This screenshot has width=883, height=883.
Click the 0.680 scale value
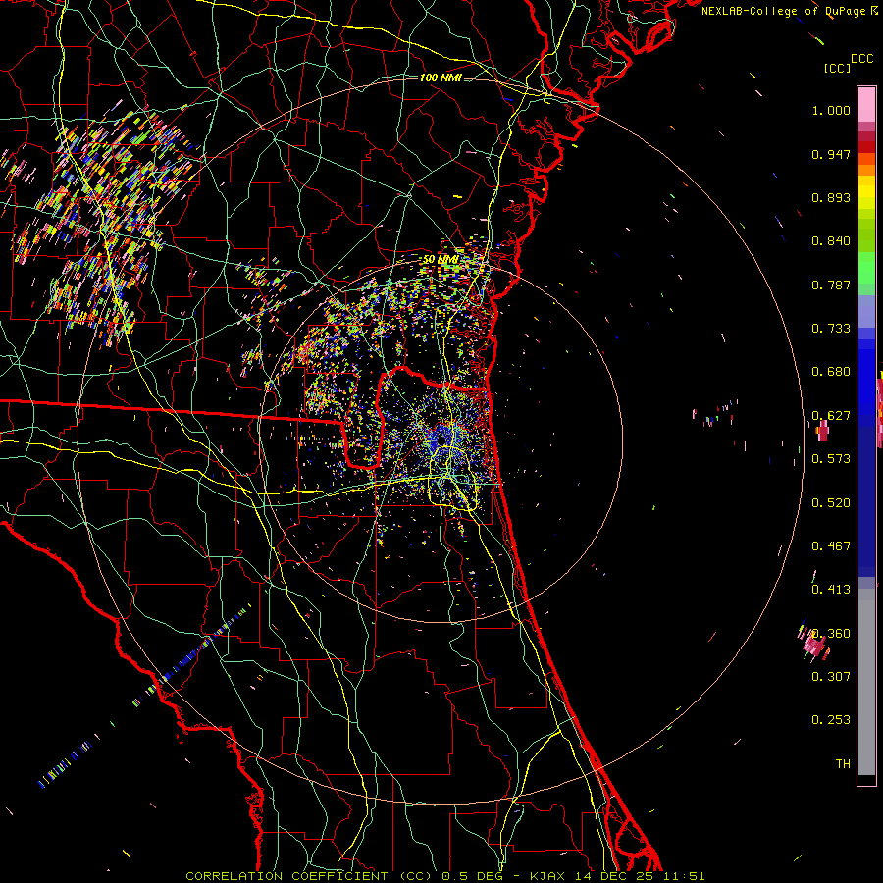click(831, 372)
